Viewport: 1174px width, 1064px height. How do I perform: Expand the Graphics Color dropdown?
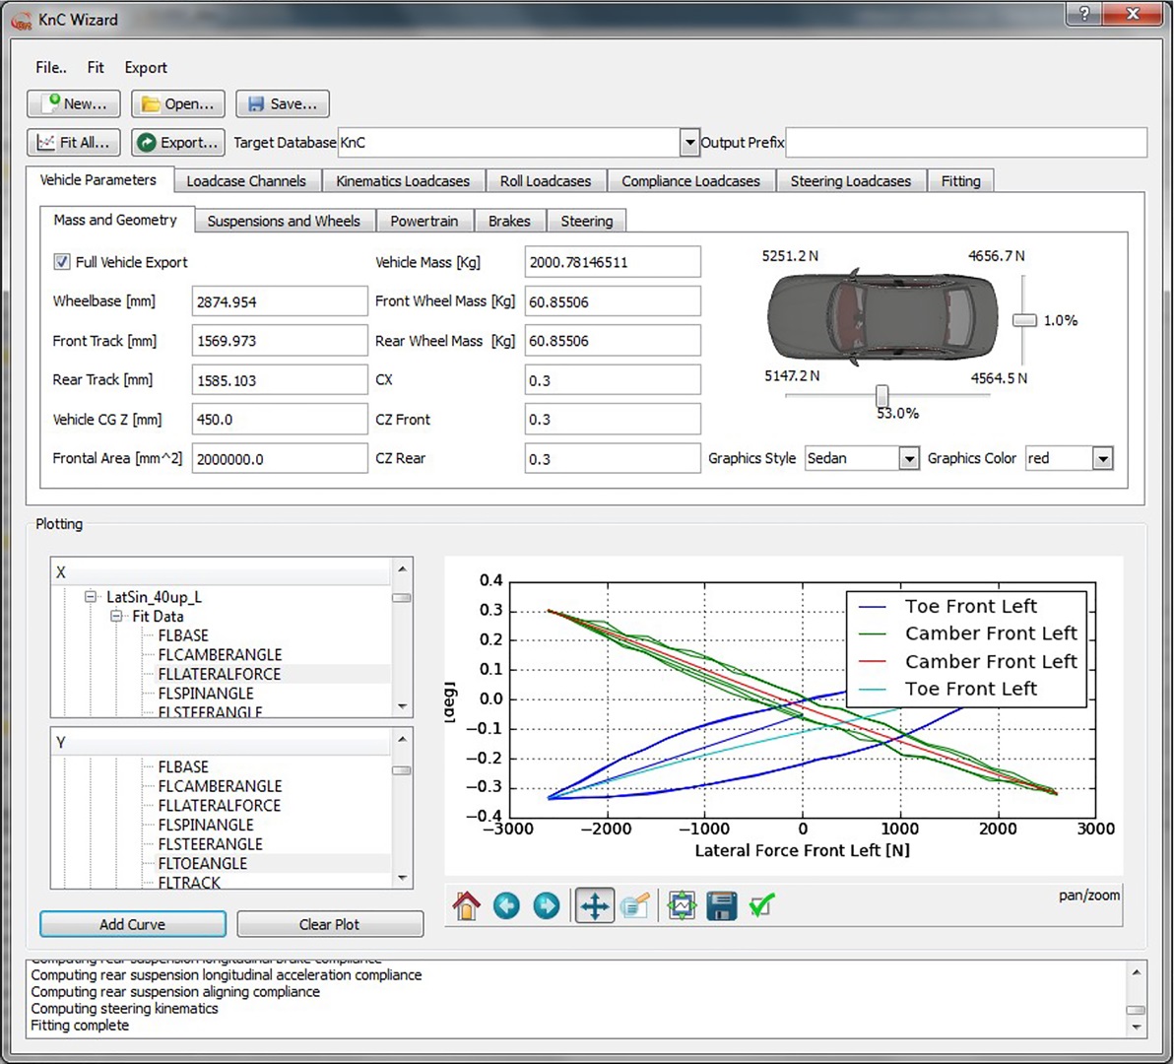[1102, 459]
